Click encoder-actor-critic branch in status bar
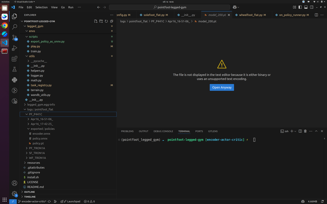Screen dimensions: 327x204 coord(32,201)
